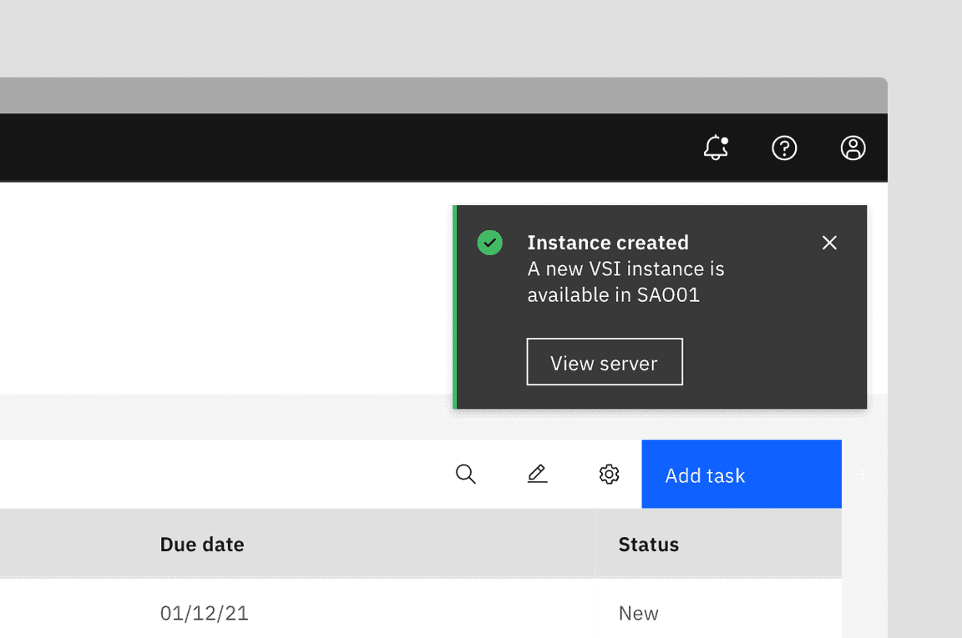Dismiss the Instance created notification
Image resolution: width=962 pixels, height=638 pixels.
829,243
